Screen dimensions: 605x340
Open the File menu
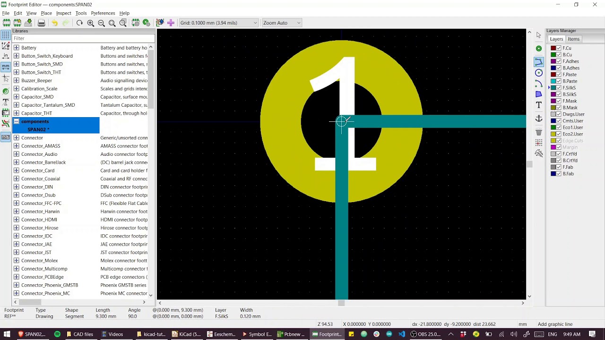(x=6, y=13)
